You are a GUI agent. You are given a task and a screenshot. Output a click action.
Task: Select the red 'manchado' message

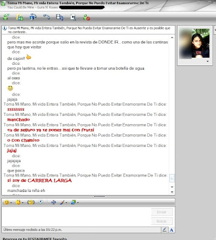(19, 119)
